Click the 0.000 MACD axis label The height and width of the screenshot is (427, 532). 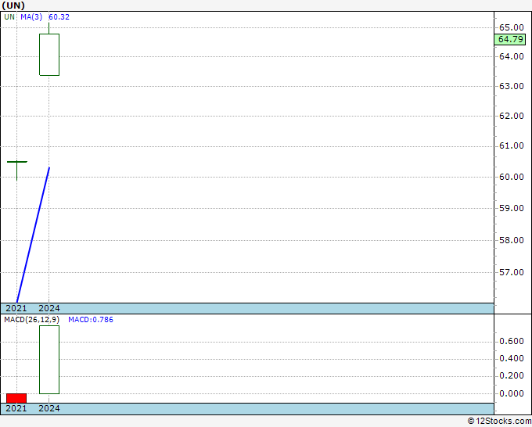point(512,393)
